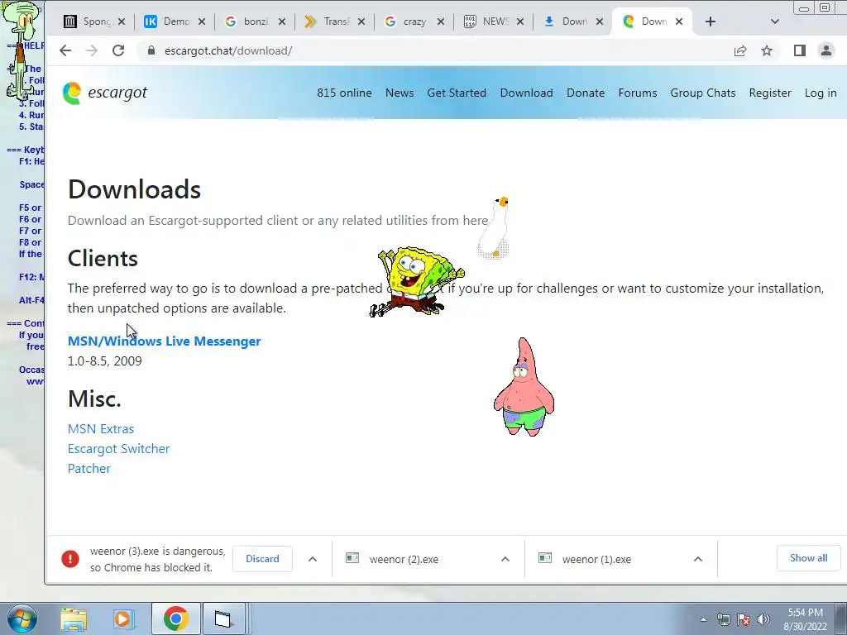Open the weenor (2).exe download item
The image size is (847, 635).
point(404,560)
